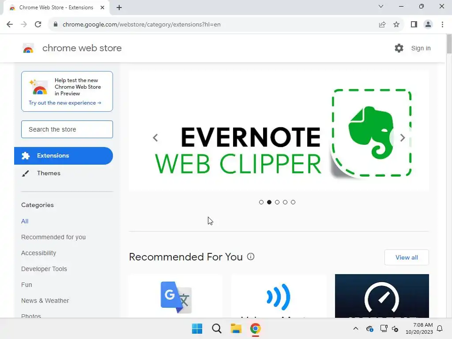Image resolution: width=452 pixels, height=339 pixels.
Task: Show next carousel banner
Action: (x=403, y=138)
